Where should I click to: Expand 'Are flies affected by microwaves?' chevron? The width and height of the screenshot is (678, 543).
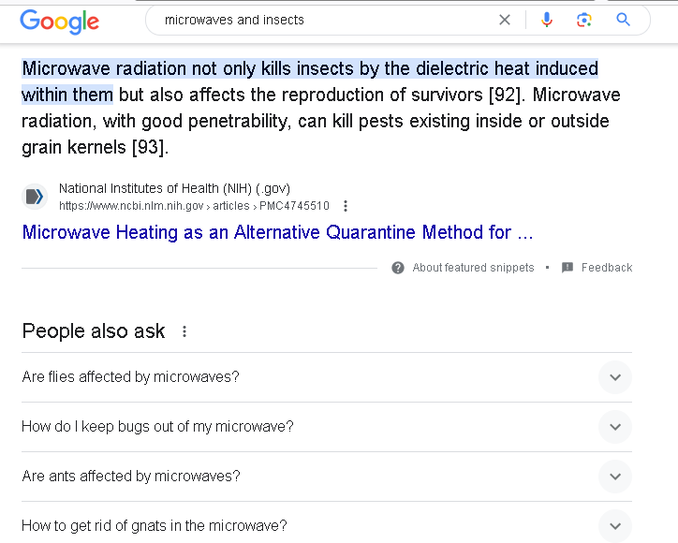point(615,377)
